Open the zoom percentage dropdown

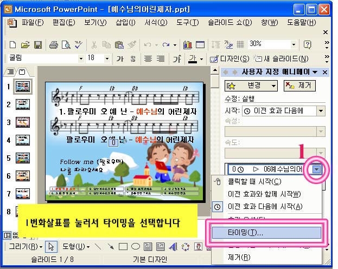point(294,45)
